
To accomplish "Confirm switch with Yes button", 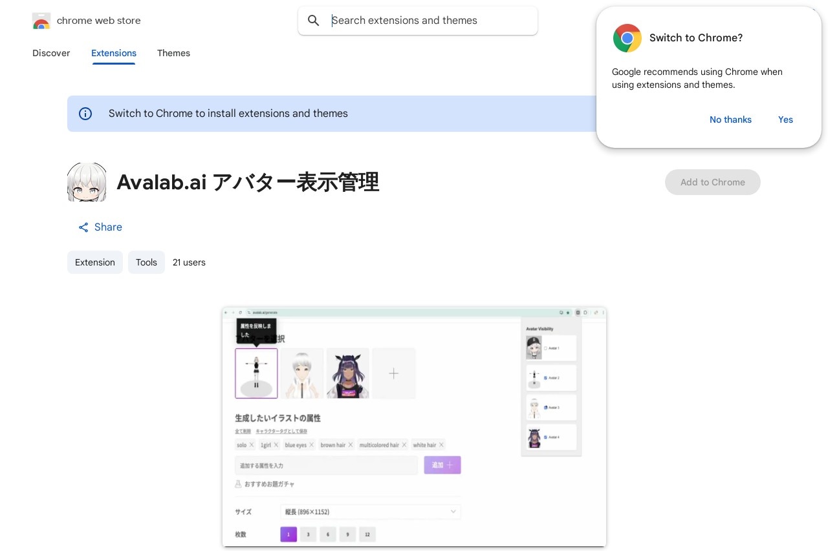I will (785, 120).
